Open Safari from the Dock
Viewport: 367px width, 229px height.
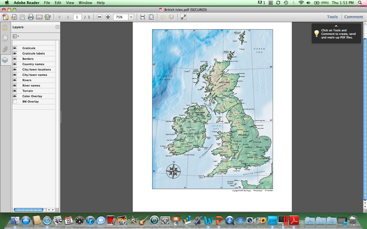pyautogui.click(x=47, y=221)
